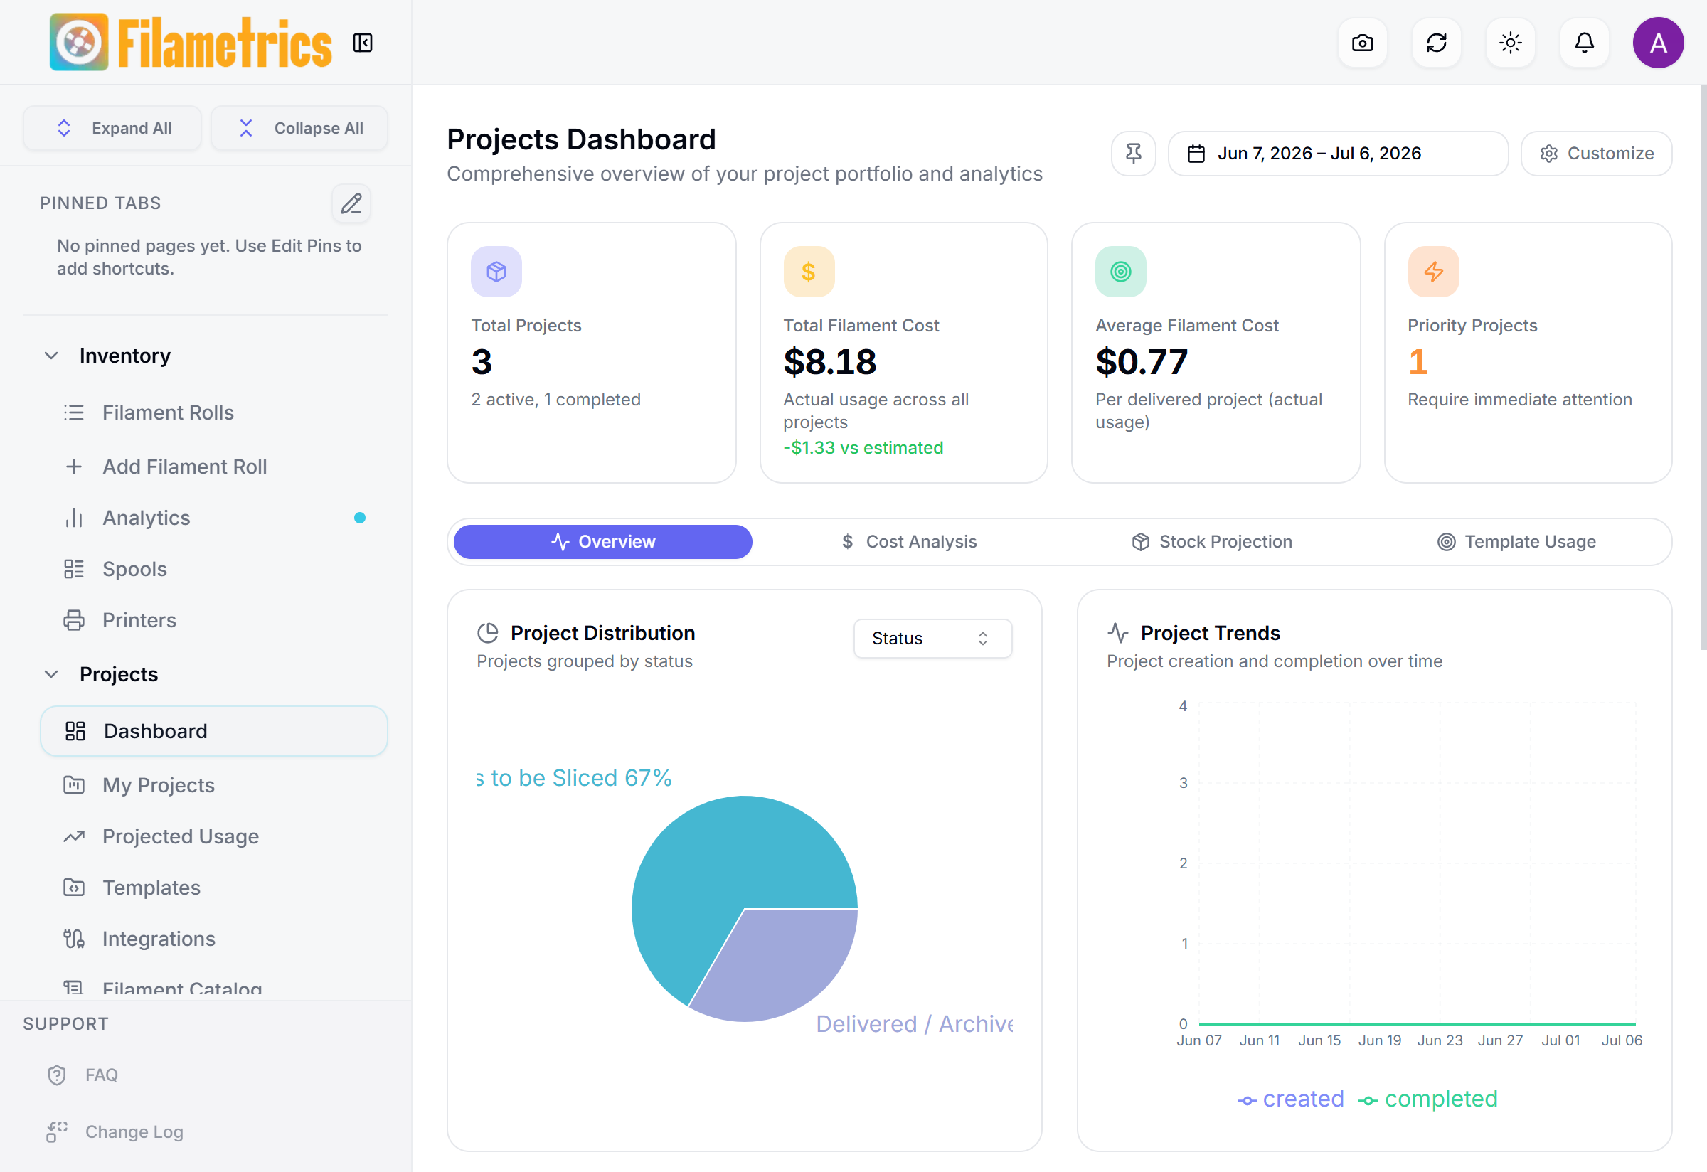Click Jul 06 axis label on trends chart
The image size is (1707, 1172).
tap(1621, 1040)
